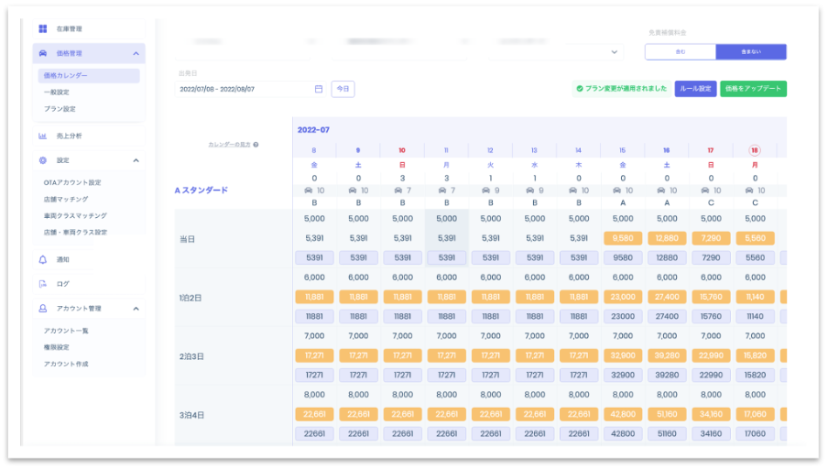Open the date picker calendar icon
The height and width of the screenshot is (469, 828).
[319, 89]
